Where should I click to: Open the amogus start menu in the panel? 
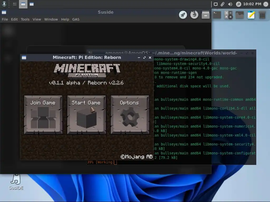coord(4,4)
